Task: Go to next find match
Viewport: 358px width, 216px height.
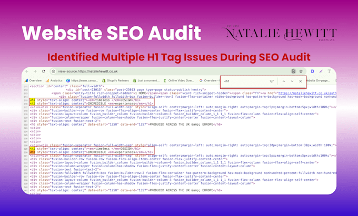Action: [292, 81]
